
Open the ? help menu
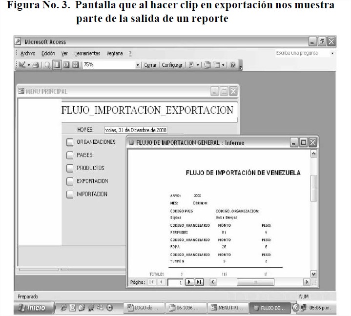(130, 54)
